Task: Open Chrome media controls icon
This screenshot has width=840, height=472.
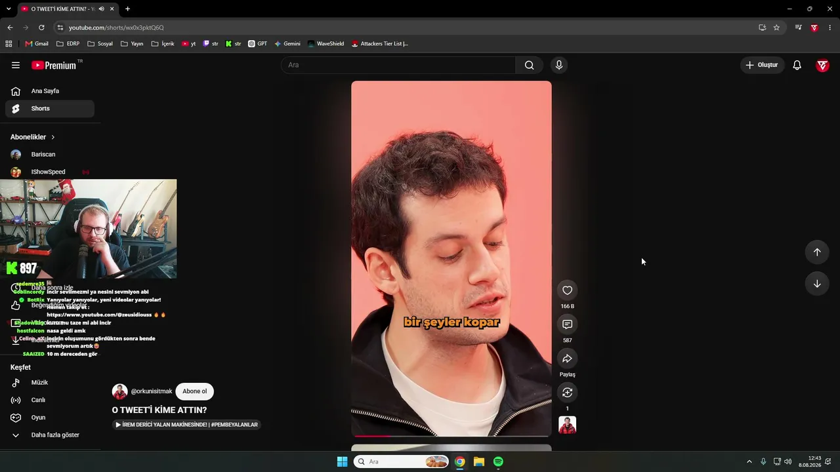Action: (x=798, y=28)
